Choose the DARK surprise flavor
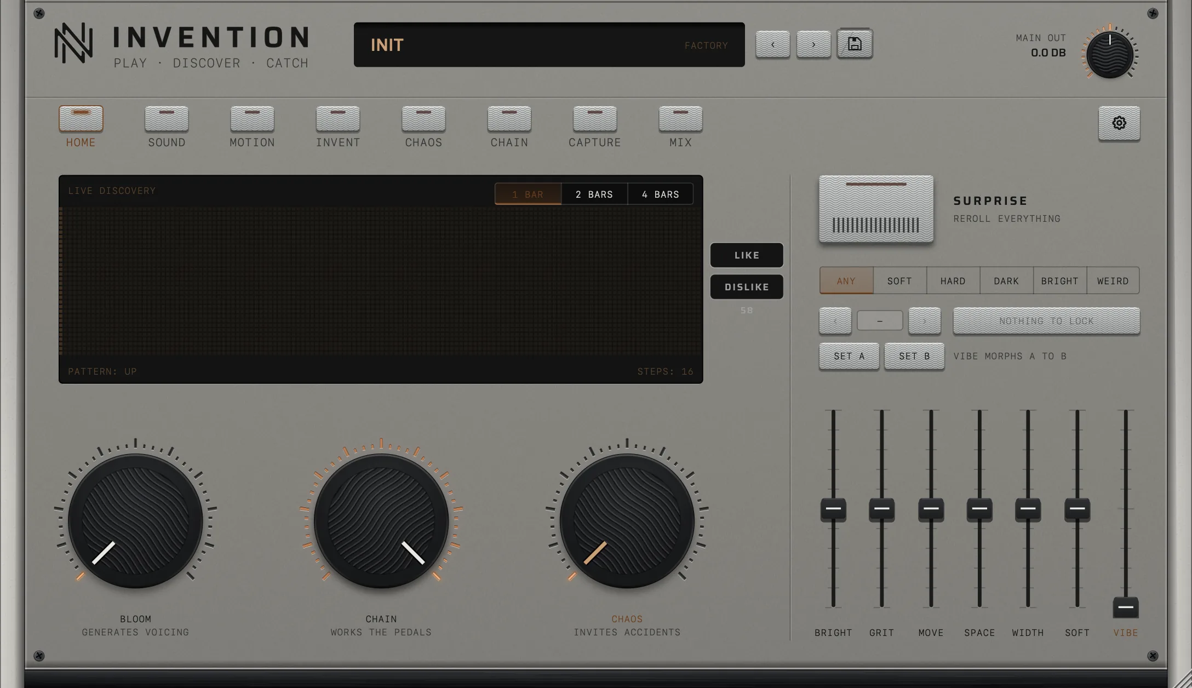 [1006, 280]
